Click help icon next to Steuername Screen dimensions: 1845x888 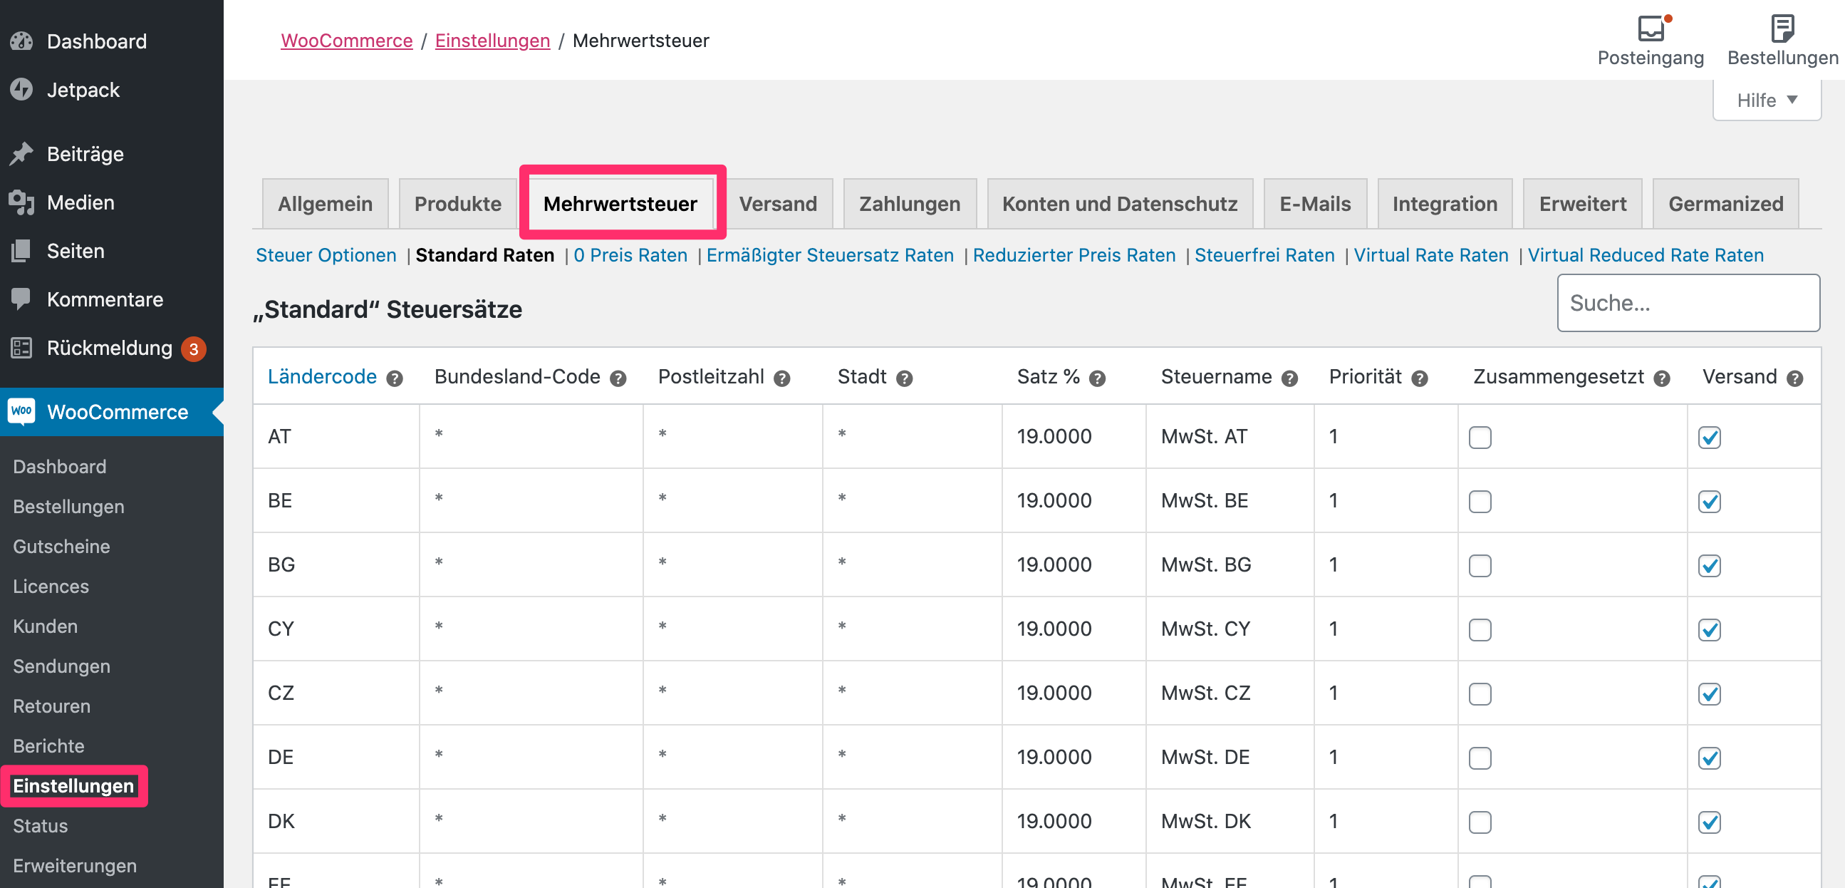pyautogui.click(x=1289, y=378)
